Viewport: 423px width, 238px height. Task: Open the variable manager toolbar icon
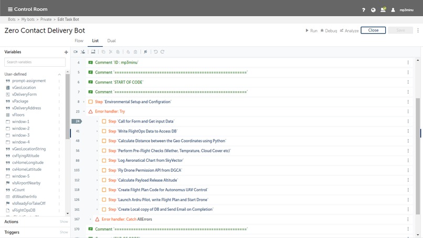point(83,52)
